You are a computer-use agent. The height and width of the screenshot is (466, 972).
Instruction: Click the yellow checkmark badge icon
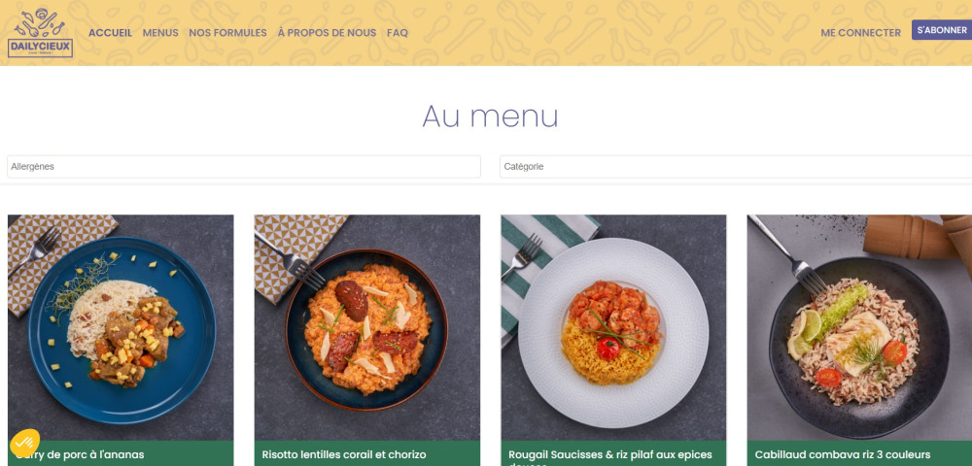coord(25,443)
